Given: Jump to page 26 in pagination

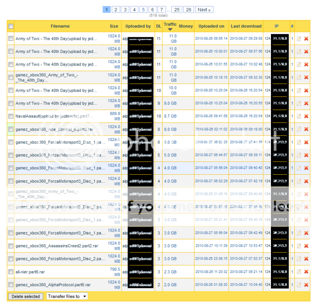Looking at the screenshot, I should [188, 10].
